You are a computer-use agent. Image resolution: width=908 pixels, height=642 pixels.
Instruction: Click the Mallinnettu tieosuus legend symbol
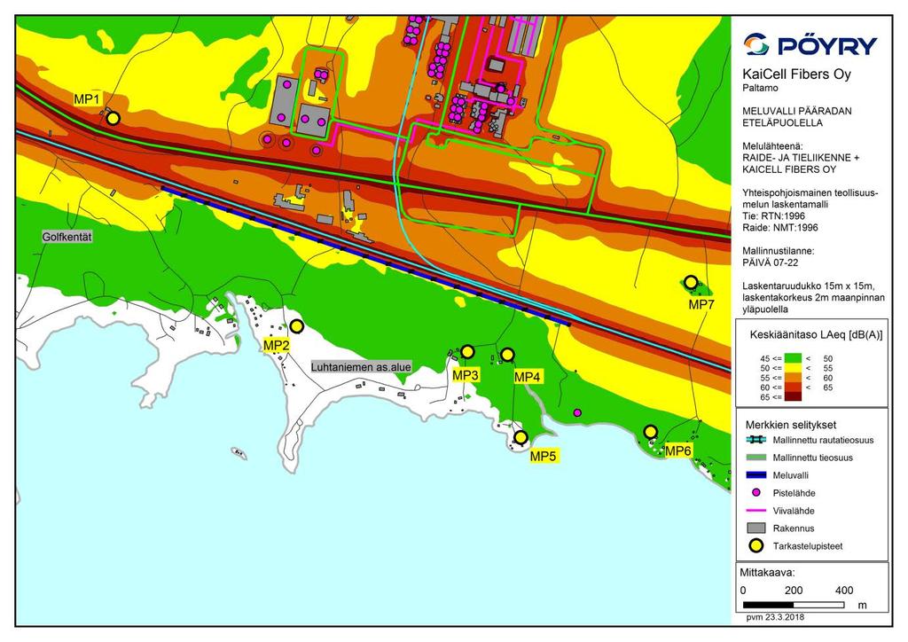point(755,458)
